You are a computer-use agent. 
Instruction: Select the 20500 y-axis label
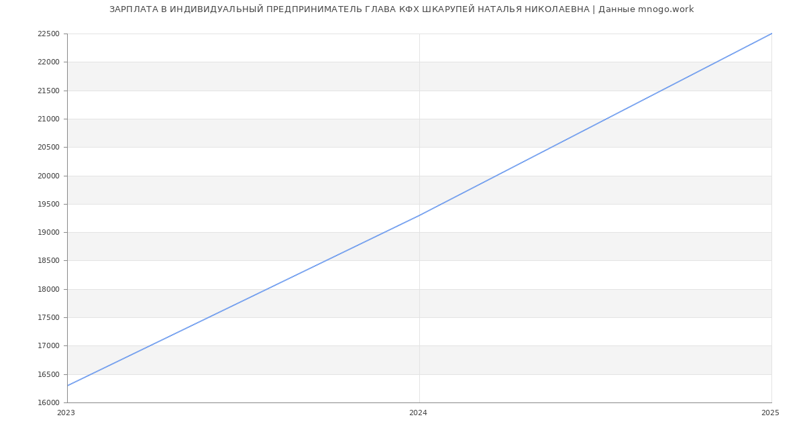(x=48, y=148)
